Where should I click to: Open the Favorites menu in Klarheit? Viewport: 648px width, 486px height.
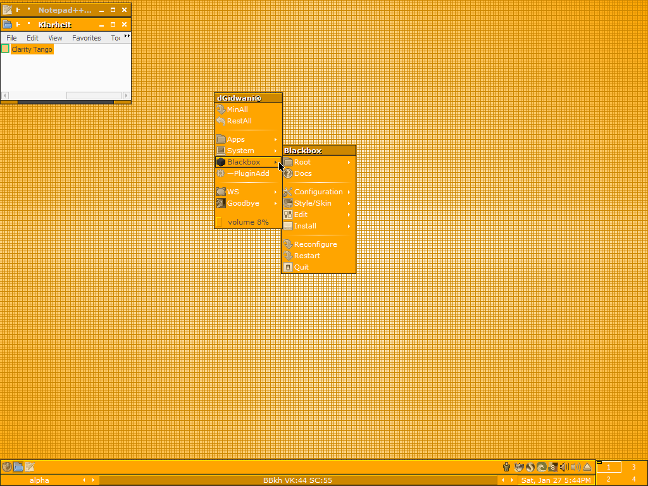click(86, 38)
